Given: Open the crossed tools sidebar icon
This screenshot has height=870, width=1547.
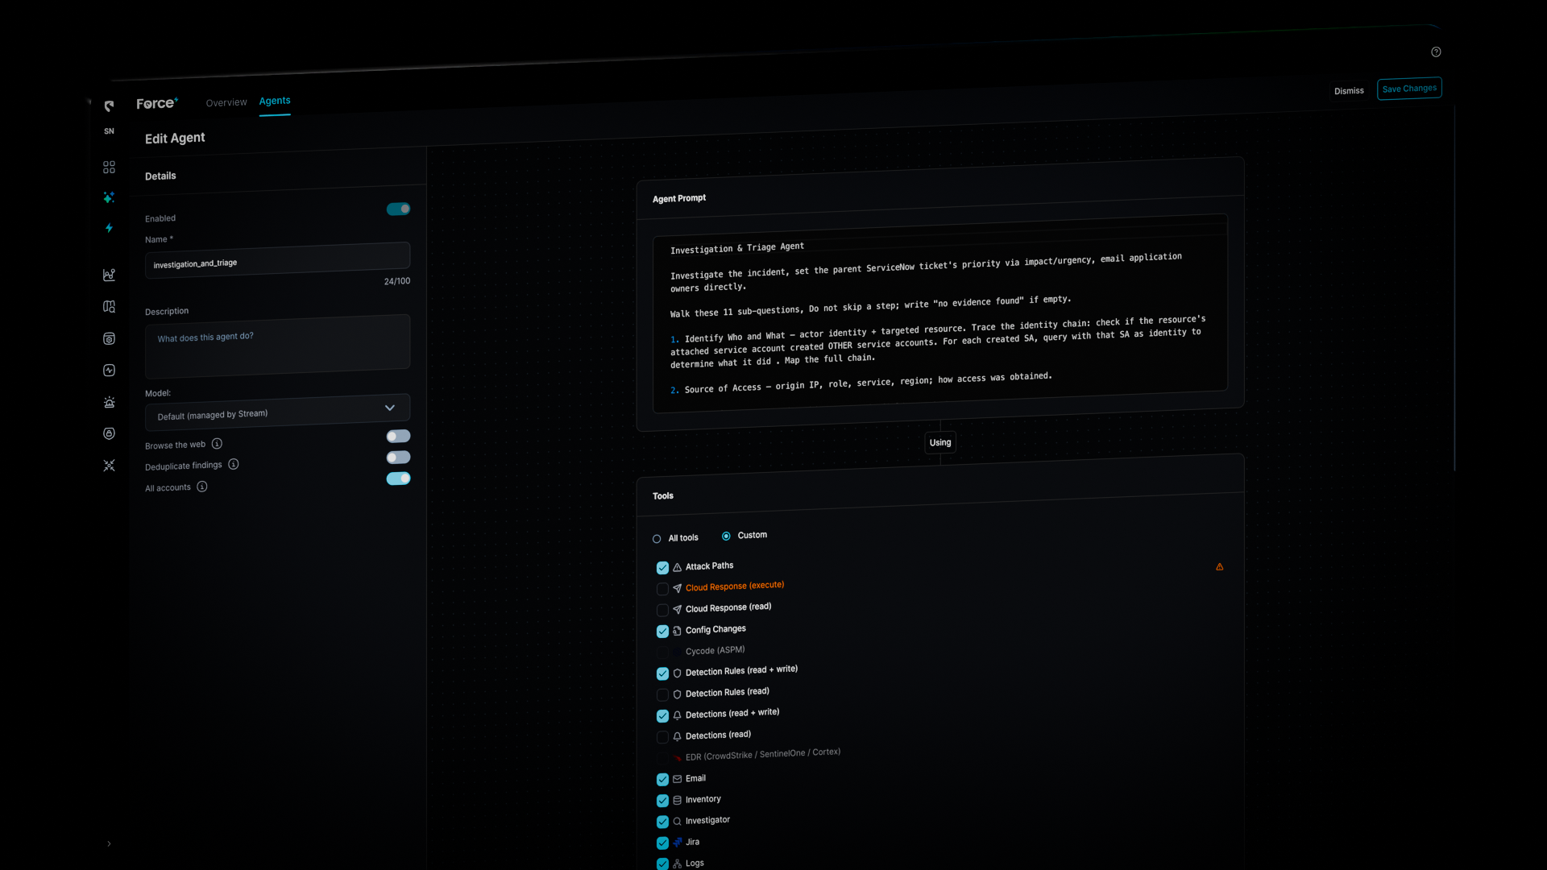Looking at the screenshot, I should coord(109,466).
